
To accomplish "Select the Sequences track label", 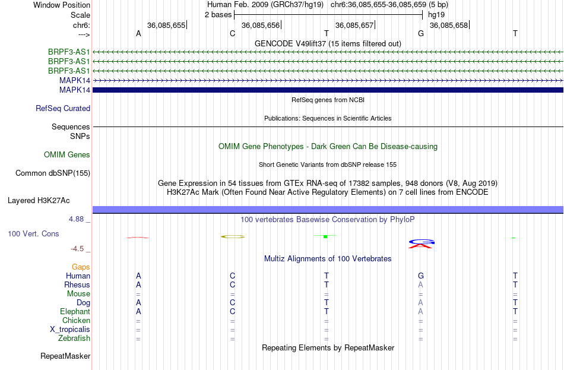I will 71,127.
